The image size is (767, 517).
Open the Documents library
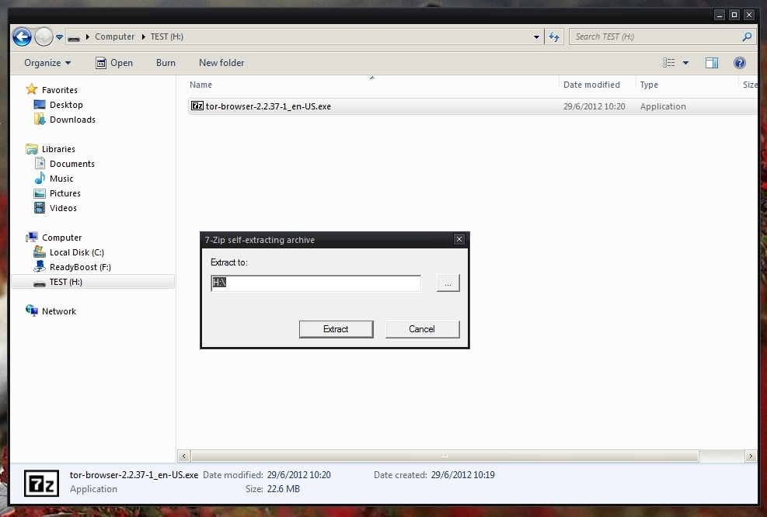click(72, 164)
